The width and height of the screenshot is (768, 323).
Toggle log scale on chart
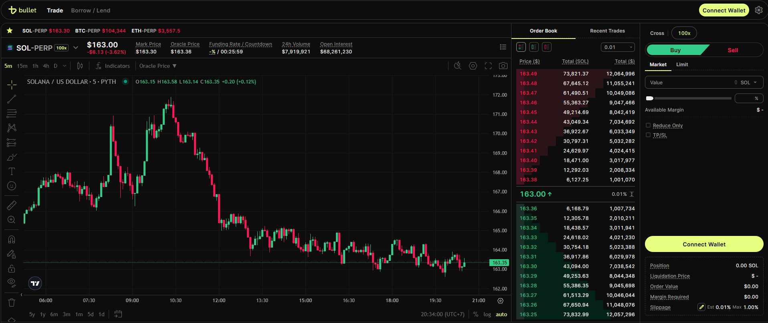tap(487, 314)
